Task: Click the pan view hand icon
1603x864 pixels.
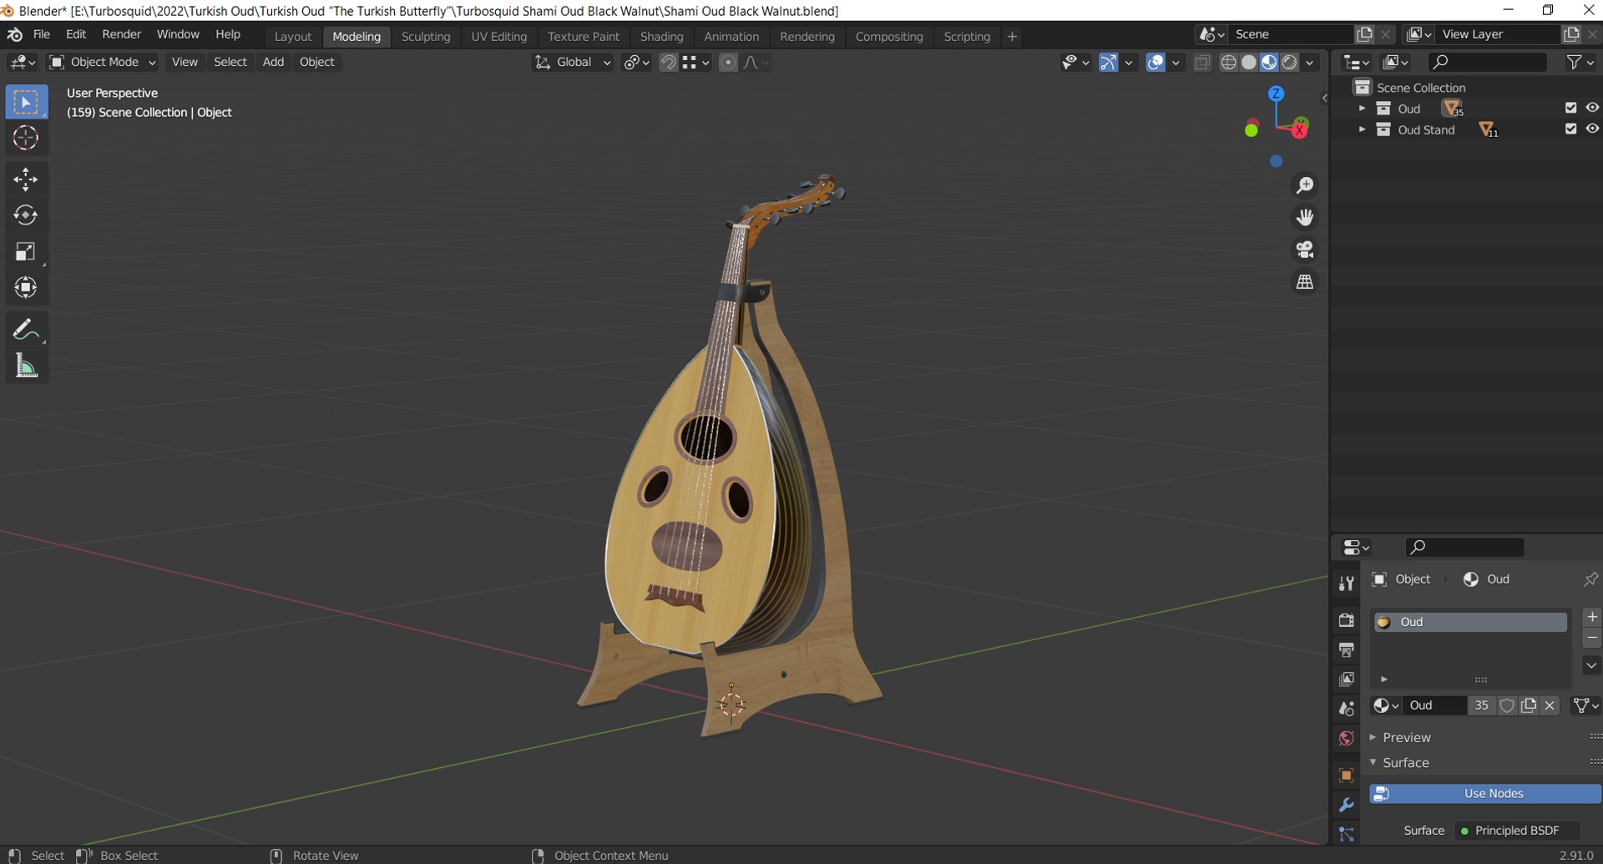Action: [x=1304, y=218]
